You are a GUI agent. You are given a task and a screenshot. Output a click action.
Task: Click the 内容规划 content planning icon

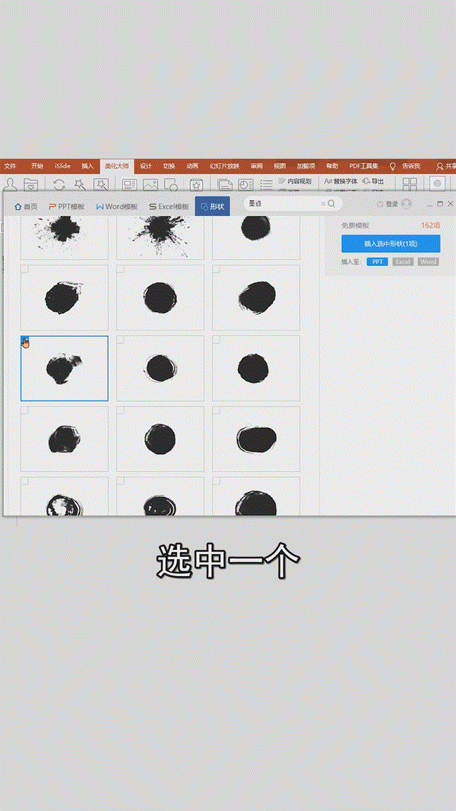282,182
